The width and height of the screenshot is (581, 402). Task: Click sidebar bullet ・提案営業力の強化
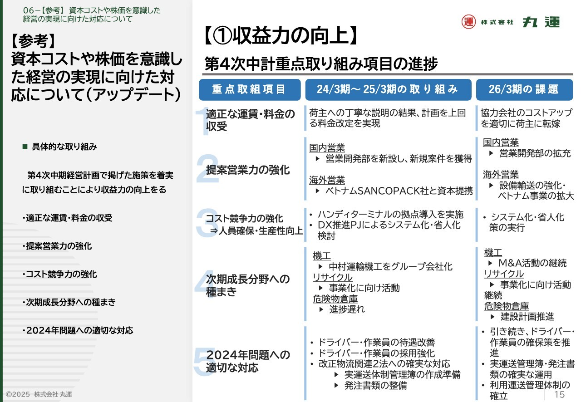[57, 246]
